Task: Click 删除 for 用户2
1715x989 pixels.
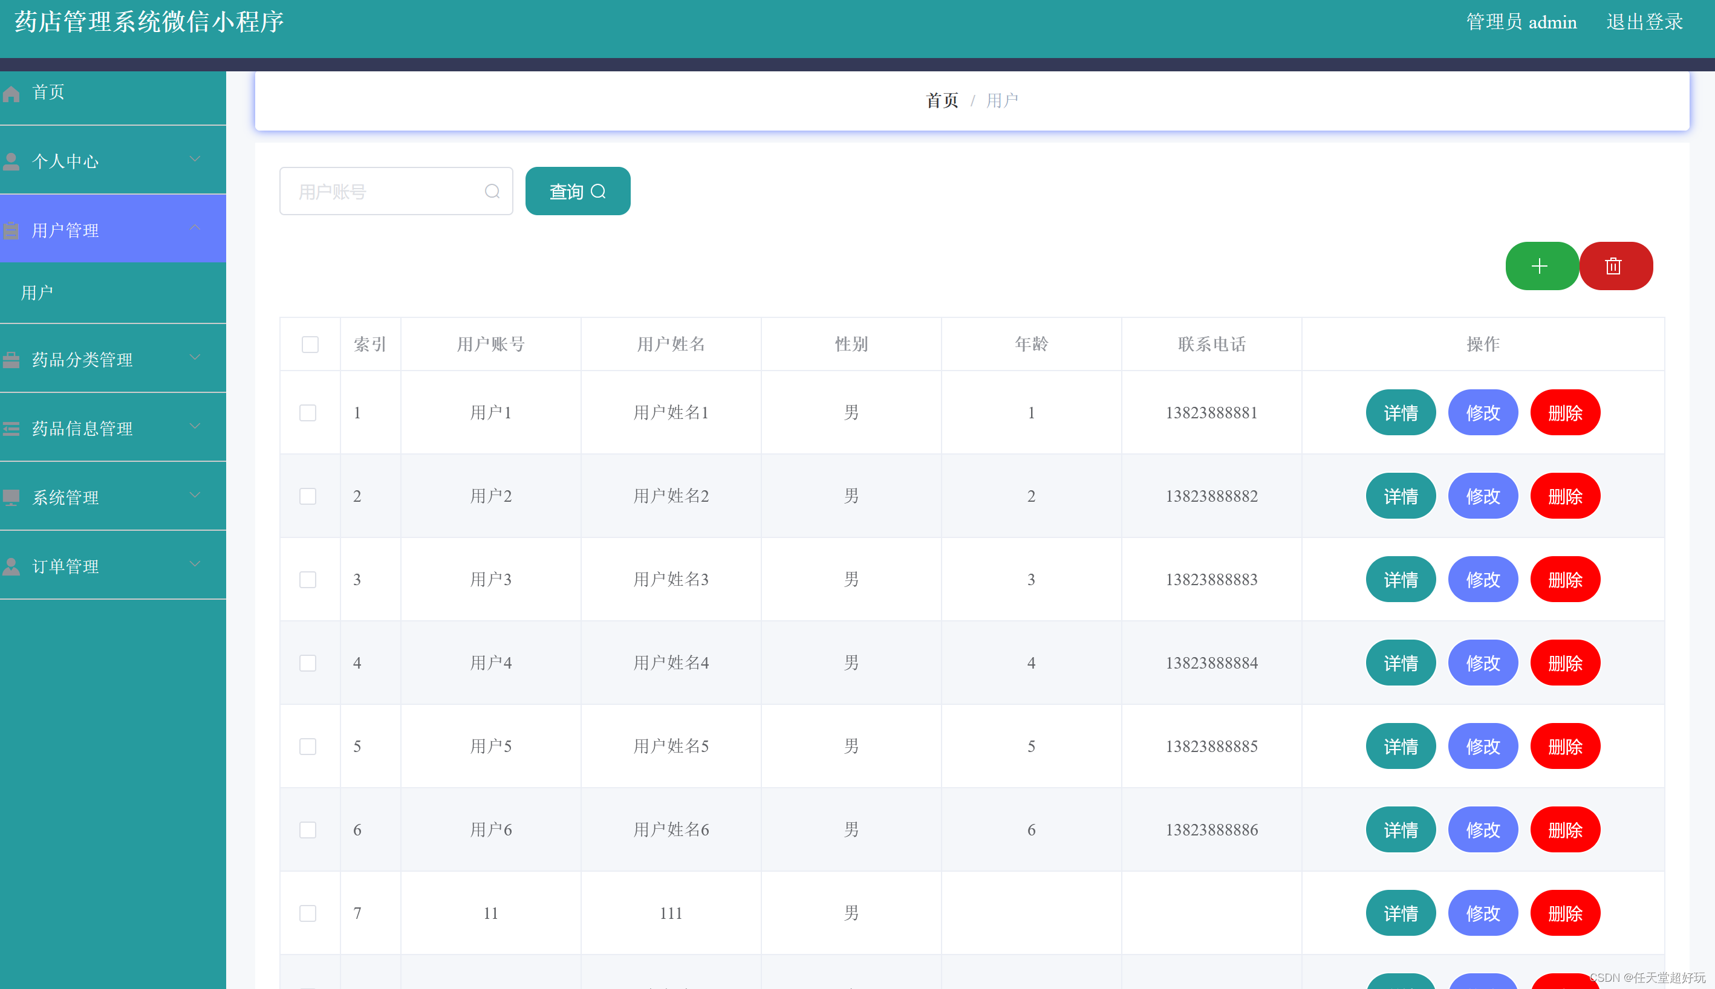Action: pyautogui.click(x=1565, y=496)
